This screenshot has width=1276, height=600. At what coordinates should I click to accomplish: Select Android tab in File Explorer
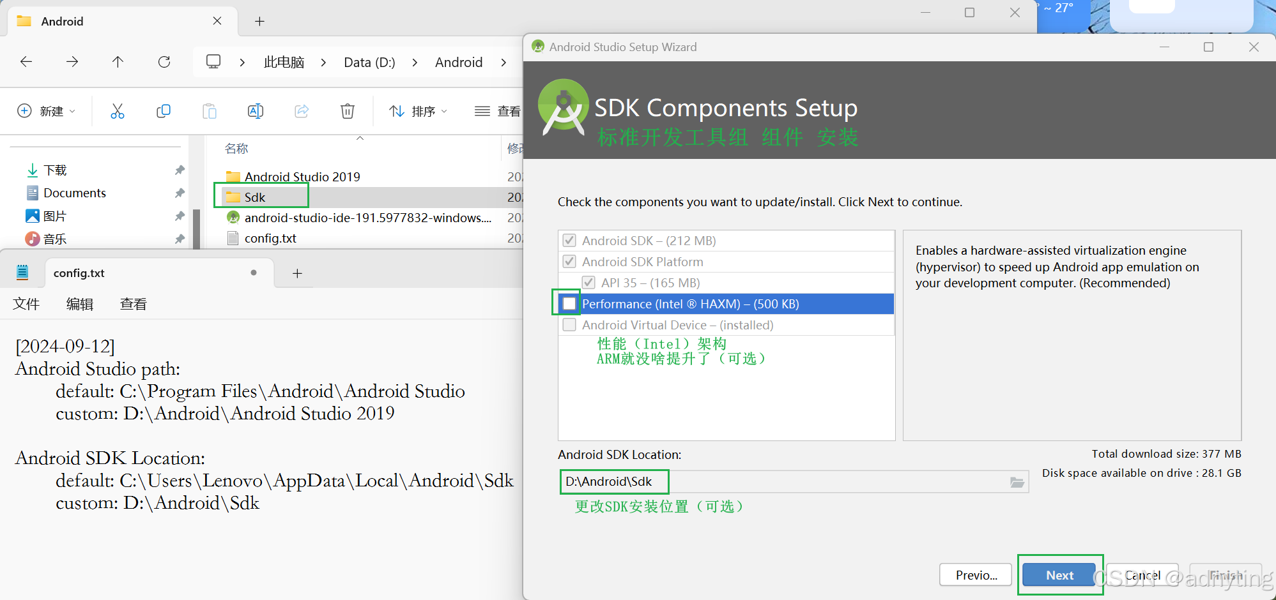point(121,21)
